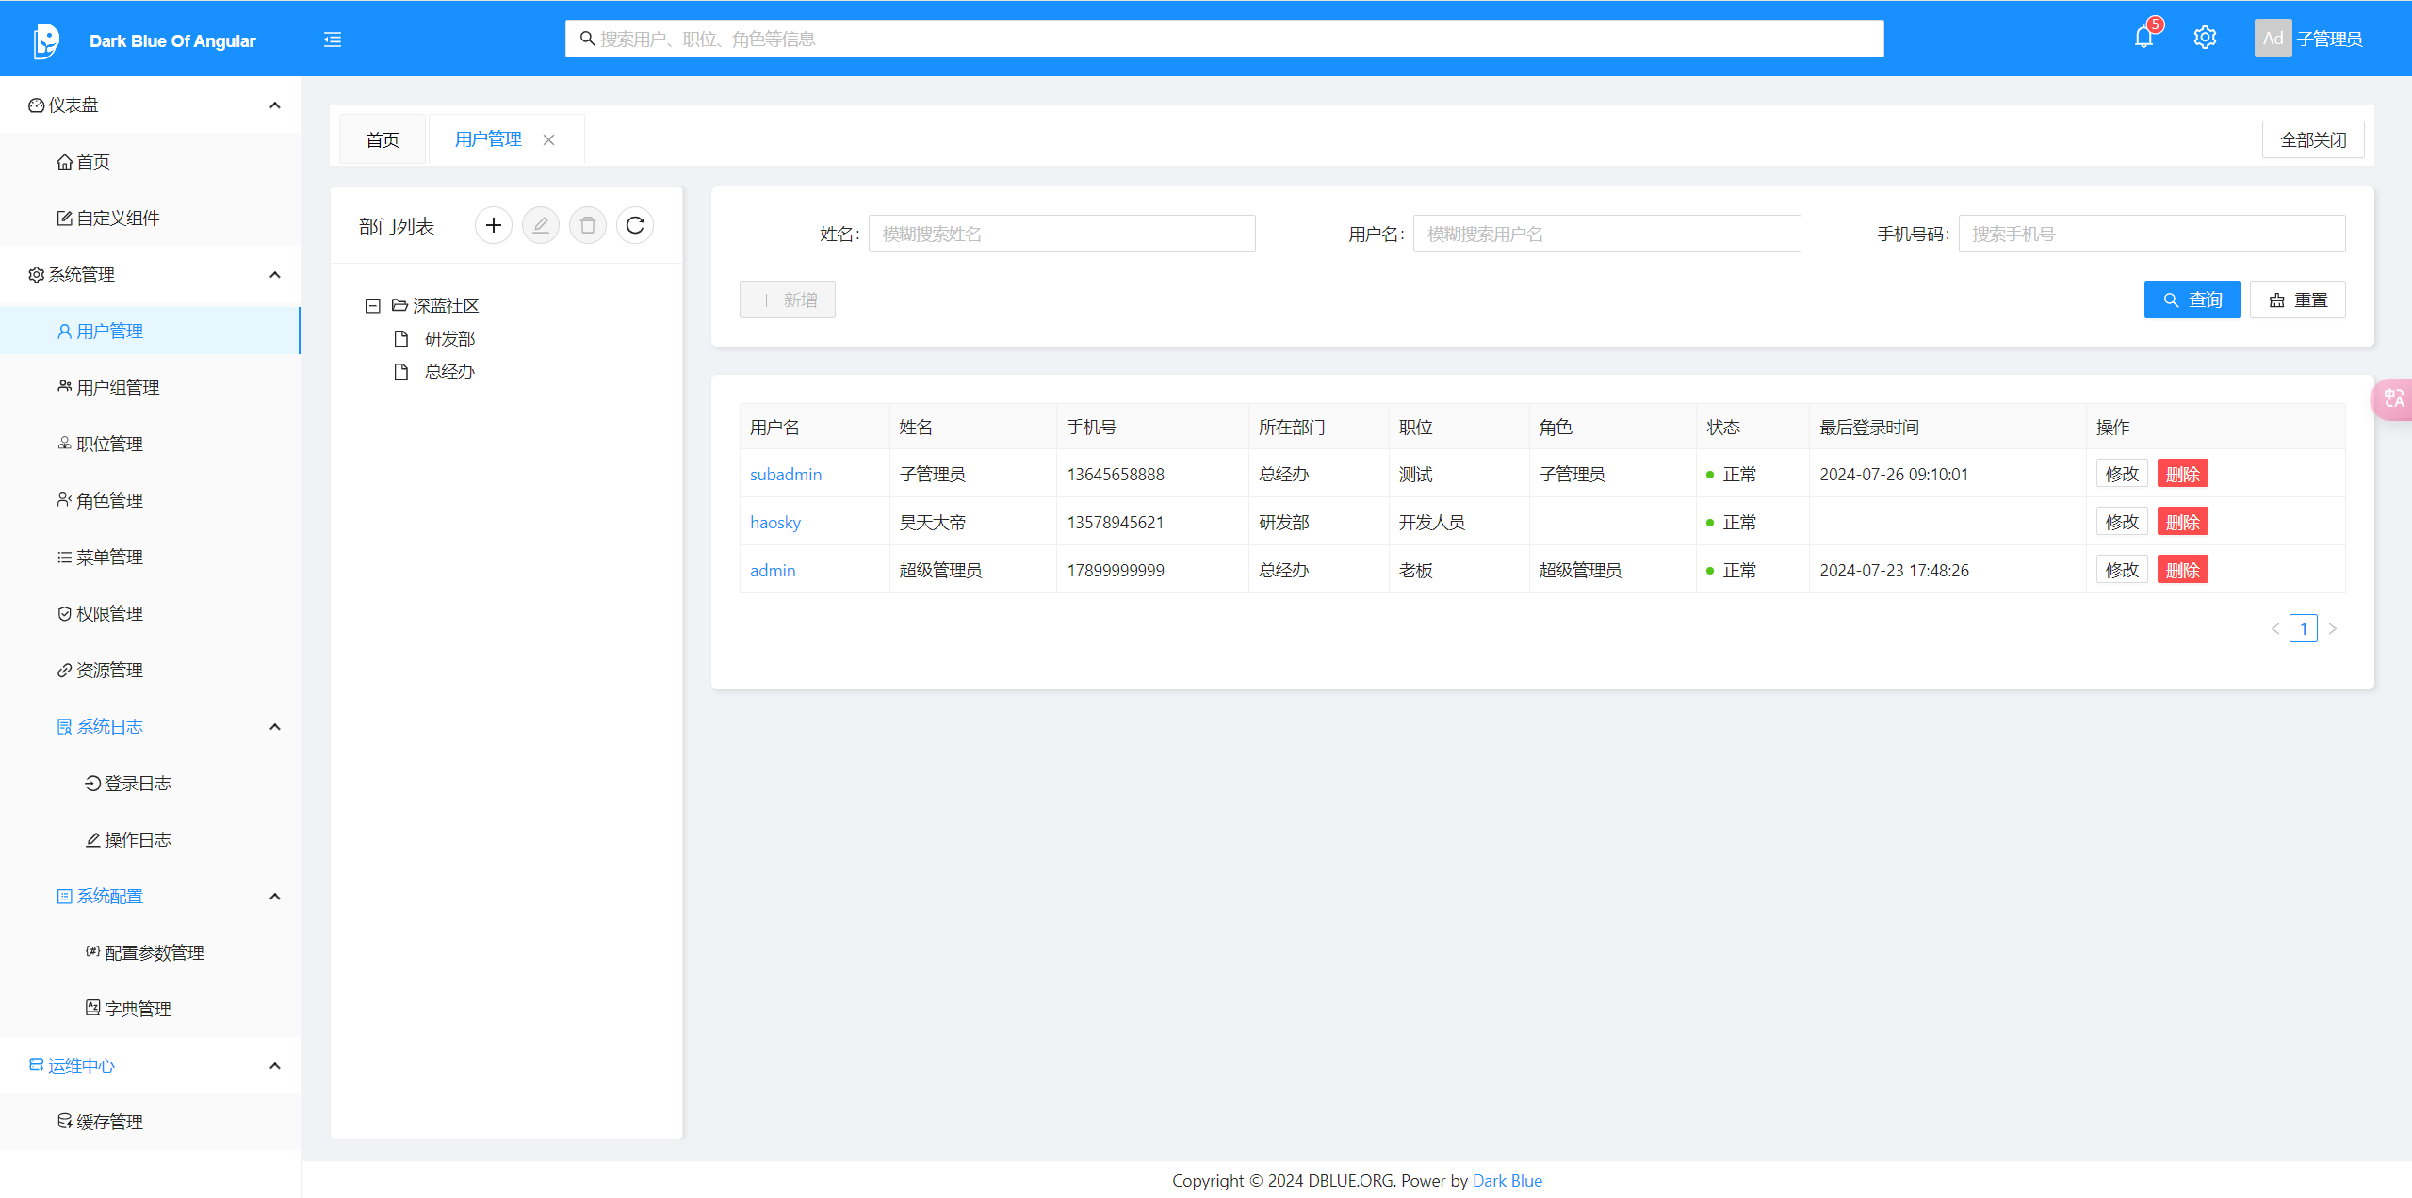Open 角色管理 sidebar item
The width and height of the screenshot is (2412, 1198).
pyautogui.click(x=151, y=500)
